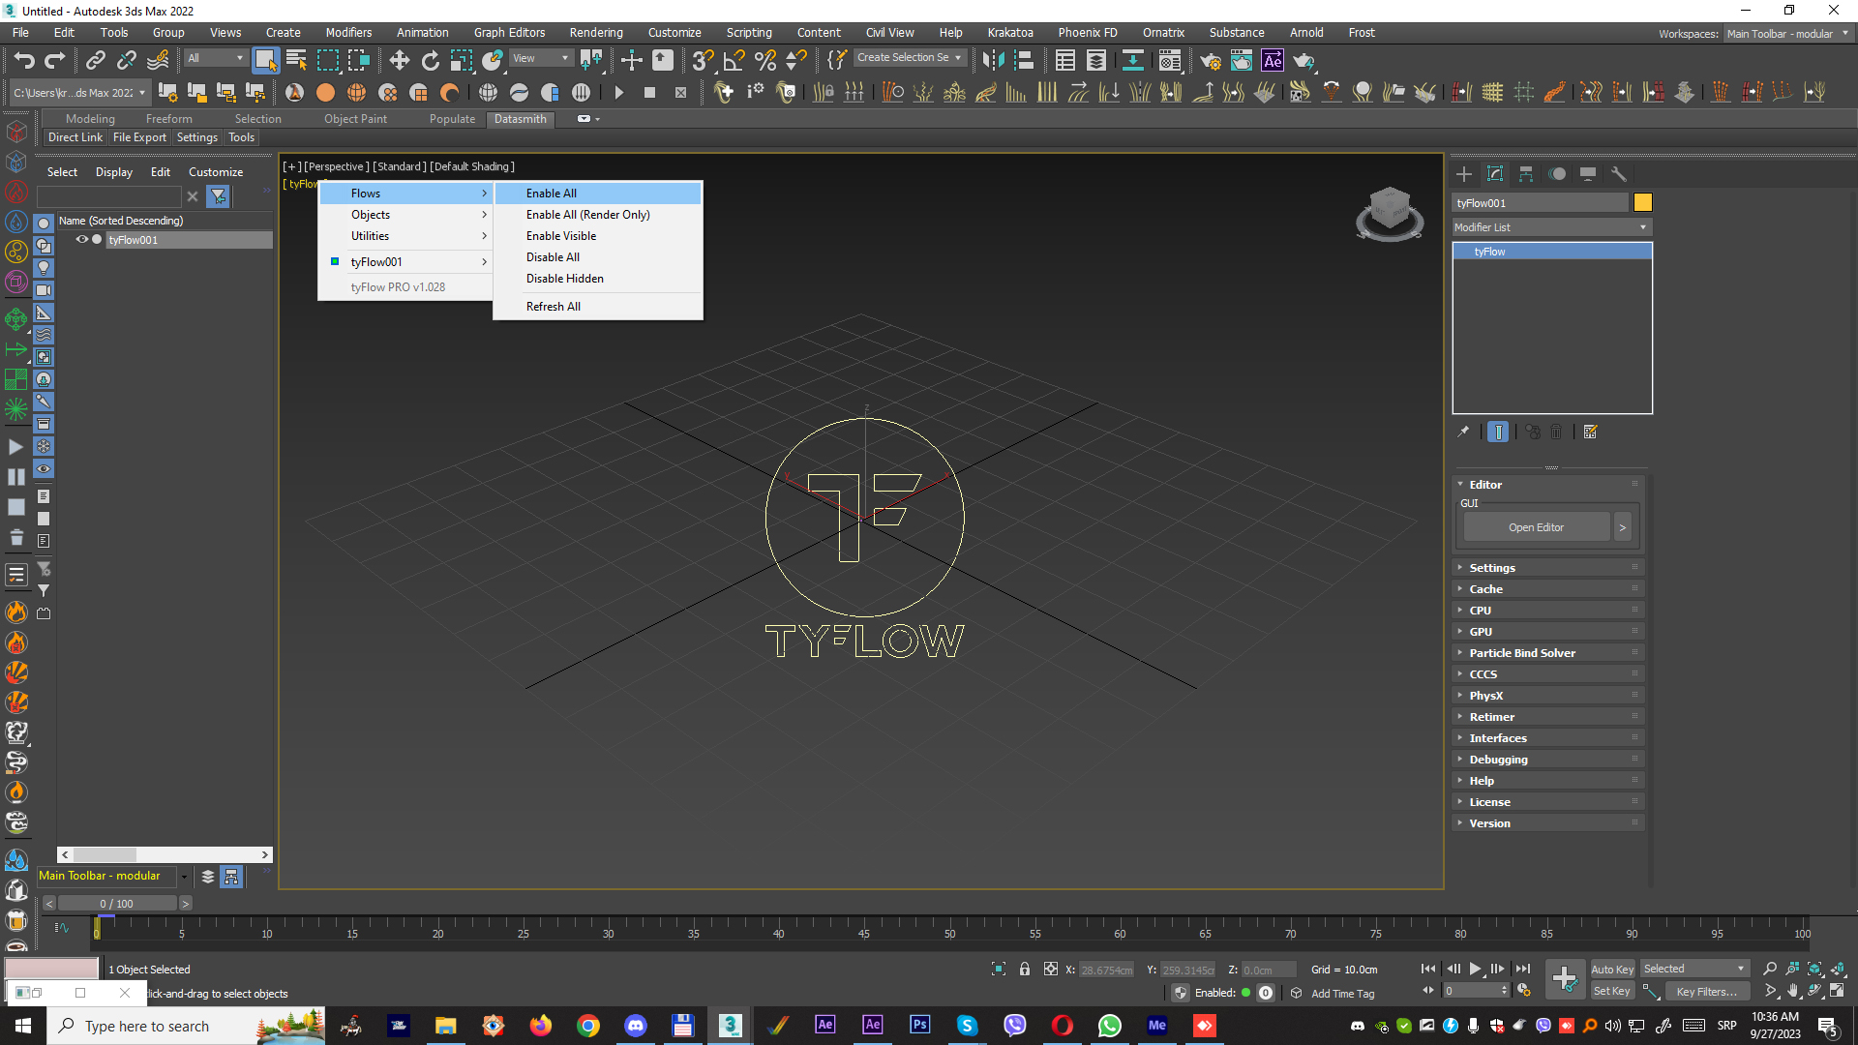This screenshot has height=1045, width=1858.
Task: Expand the Particle Bind Solver rollout
Action: point(1548,653)
